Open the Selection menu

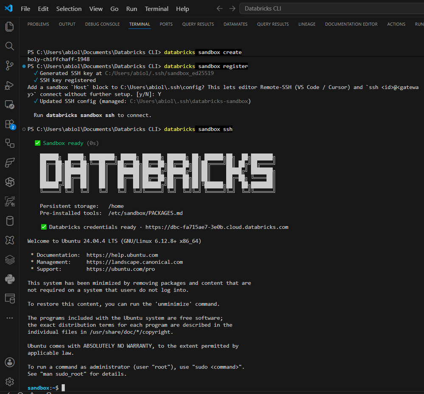[x=69, y=9]
